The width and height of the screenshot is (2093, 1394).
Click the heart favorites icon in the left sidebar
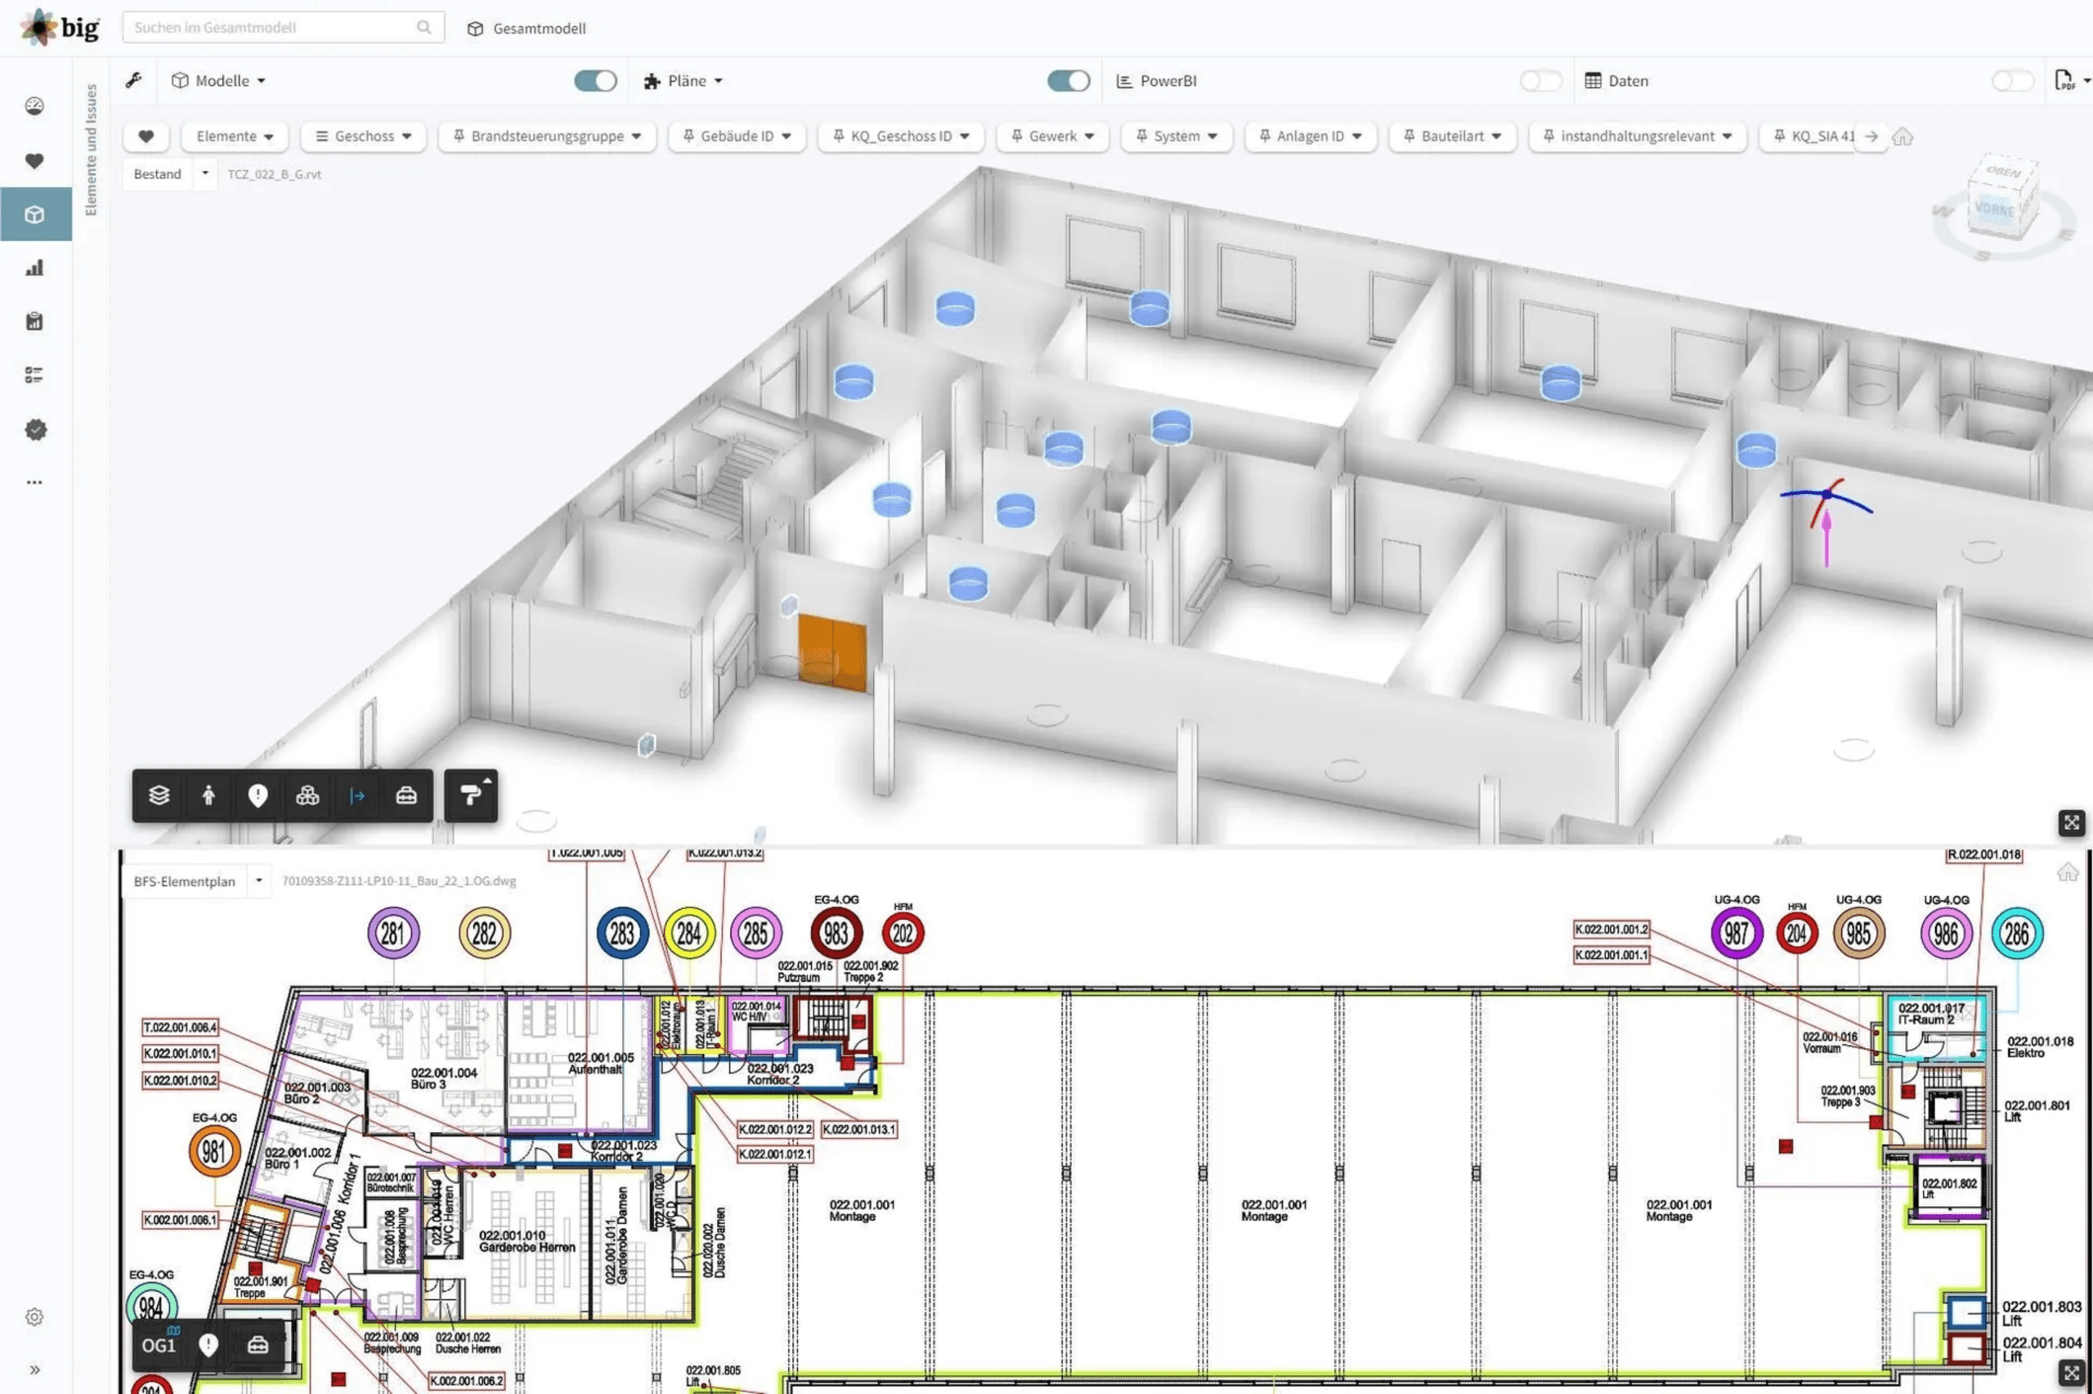coord(34,161)
